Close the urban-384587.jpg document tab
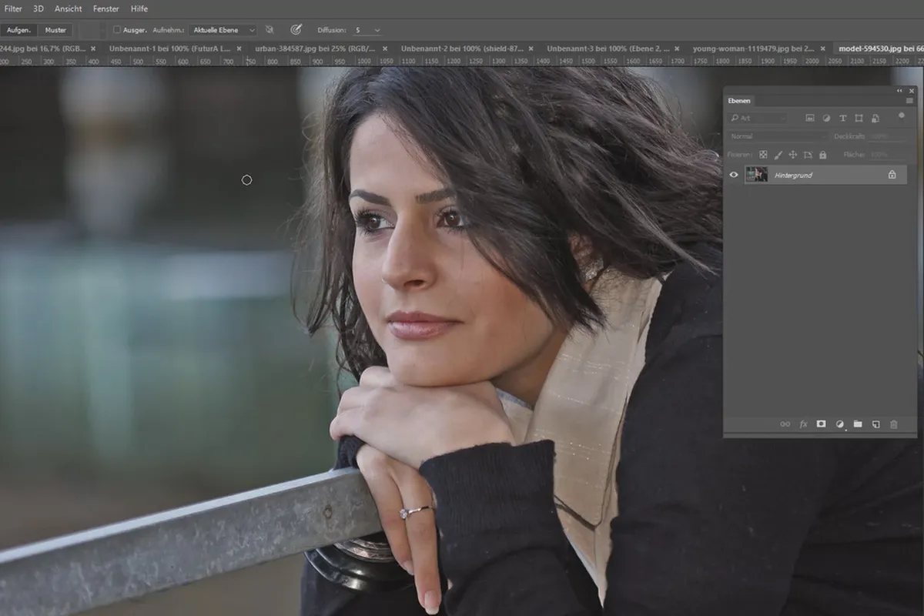924x616 pixels. point(385,49)
